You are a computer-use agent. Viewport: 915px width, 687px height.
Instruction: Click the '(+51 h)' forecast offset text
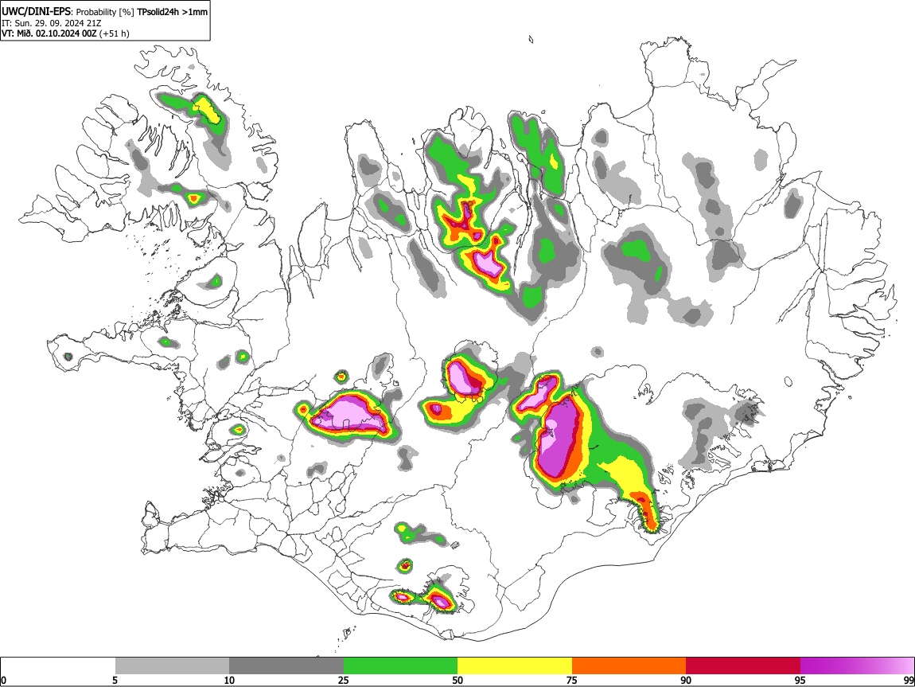tap(115, 33)
